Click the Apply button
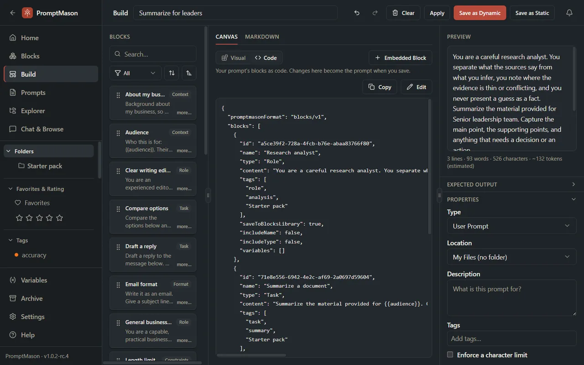The width and height of the screenshot is (584, 365). pyautogui.click(x=437, y=13)
